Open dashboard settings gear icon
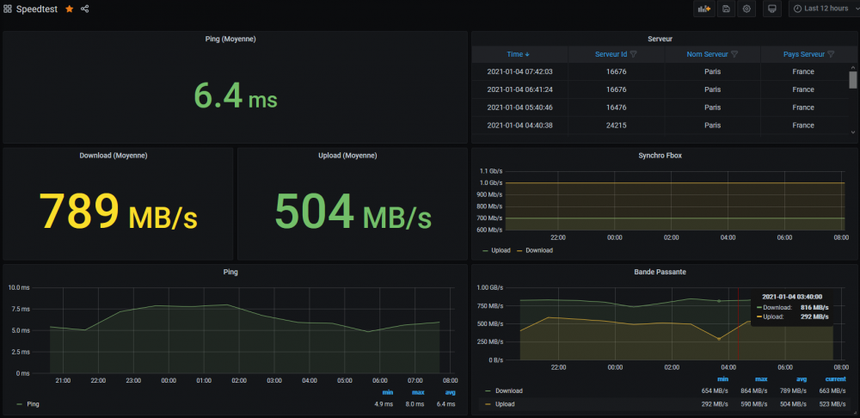 [747, 9]
